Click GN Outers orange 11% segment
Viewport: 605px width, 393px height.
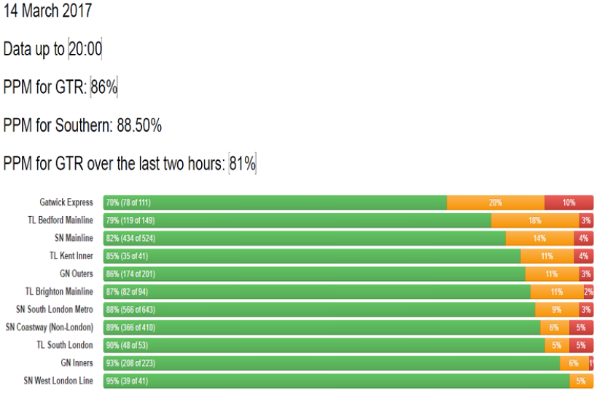point(552,274)
